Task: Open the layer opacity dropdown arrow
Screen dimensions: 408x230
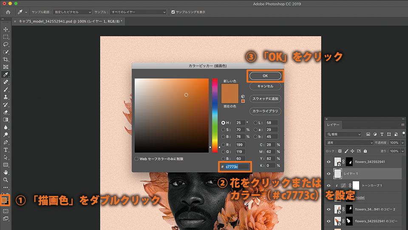Action: click(x=403, y=143)
